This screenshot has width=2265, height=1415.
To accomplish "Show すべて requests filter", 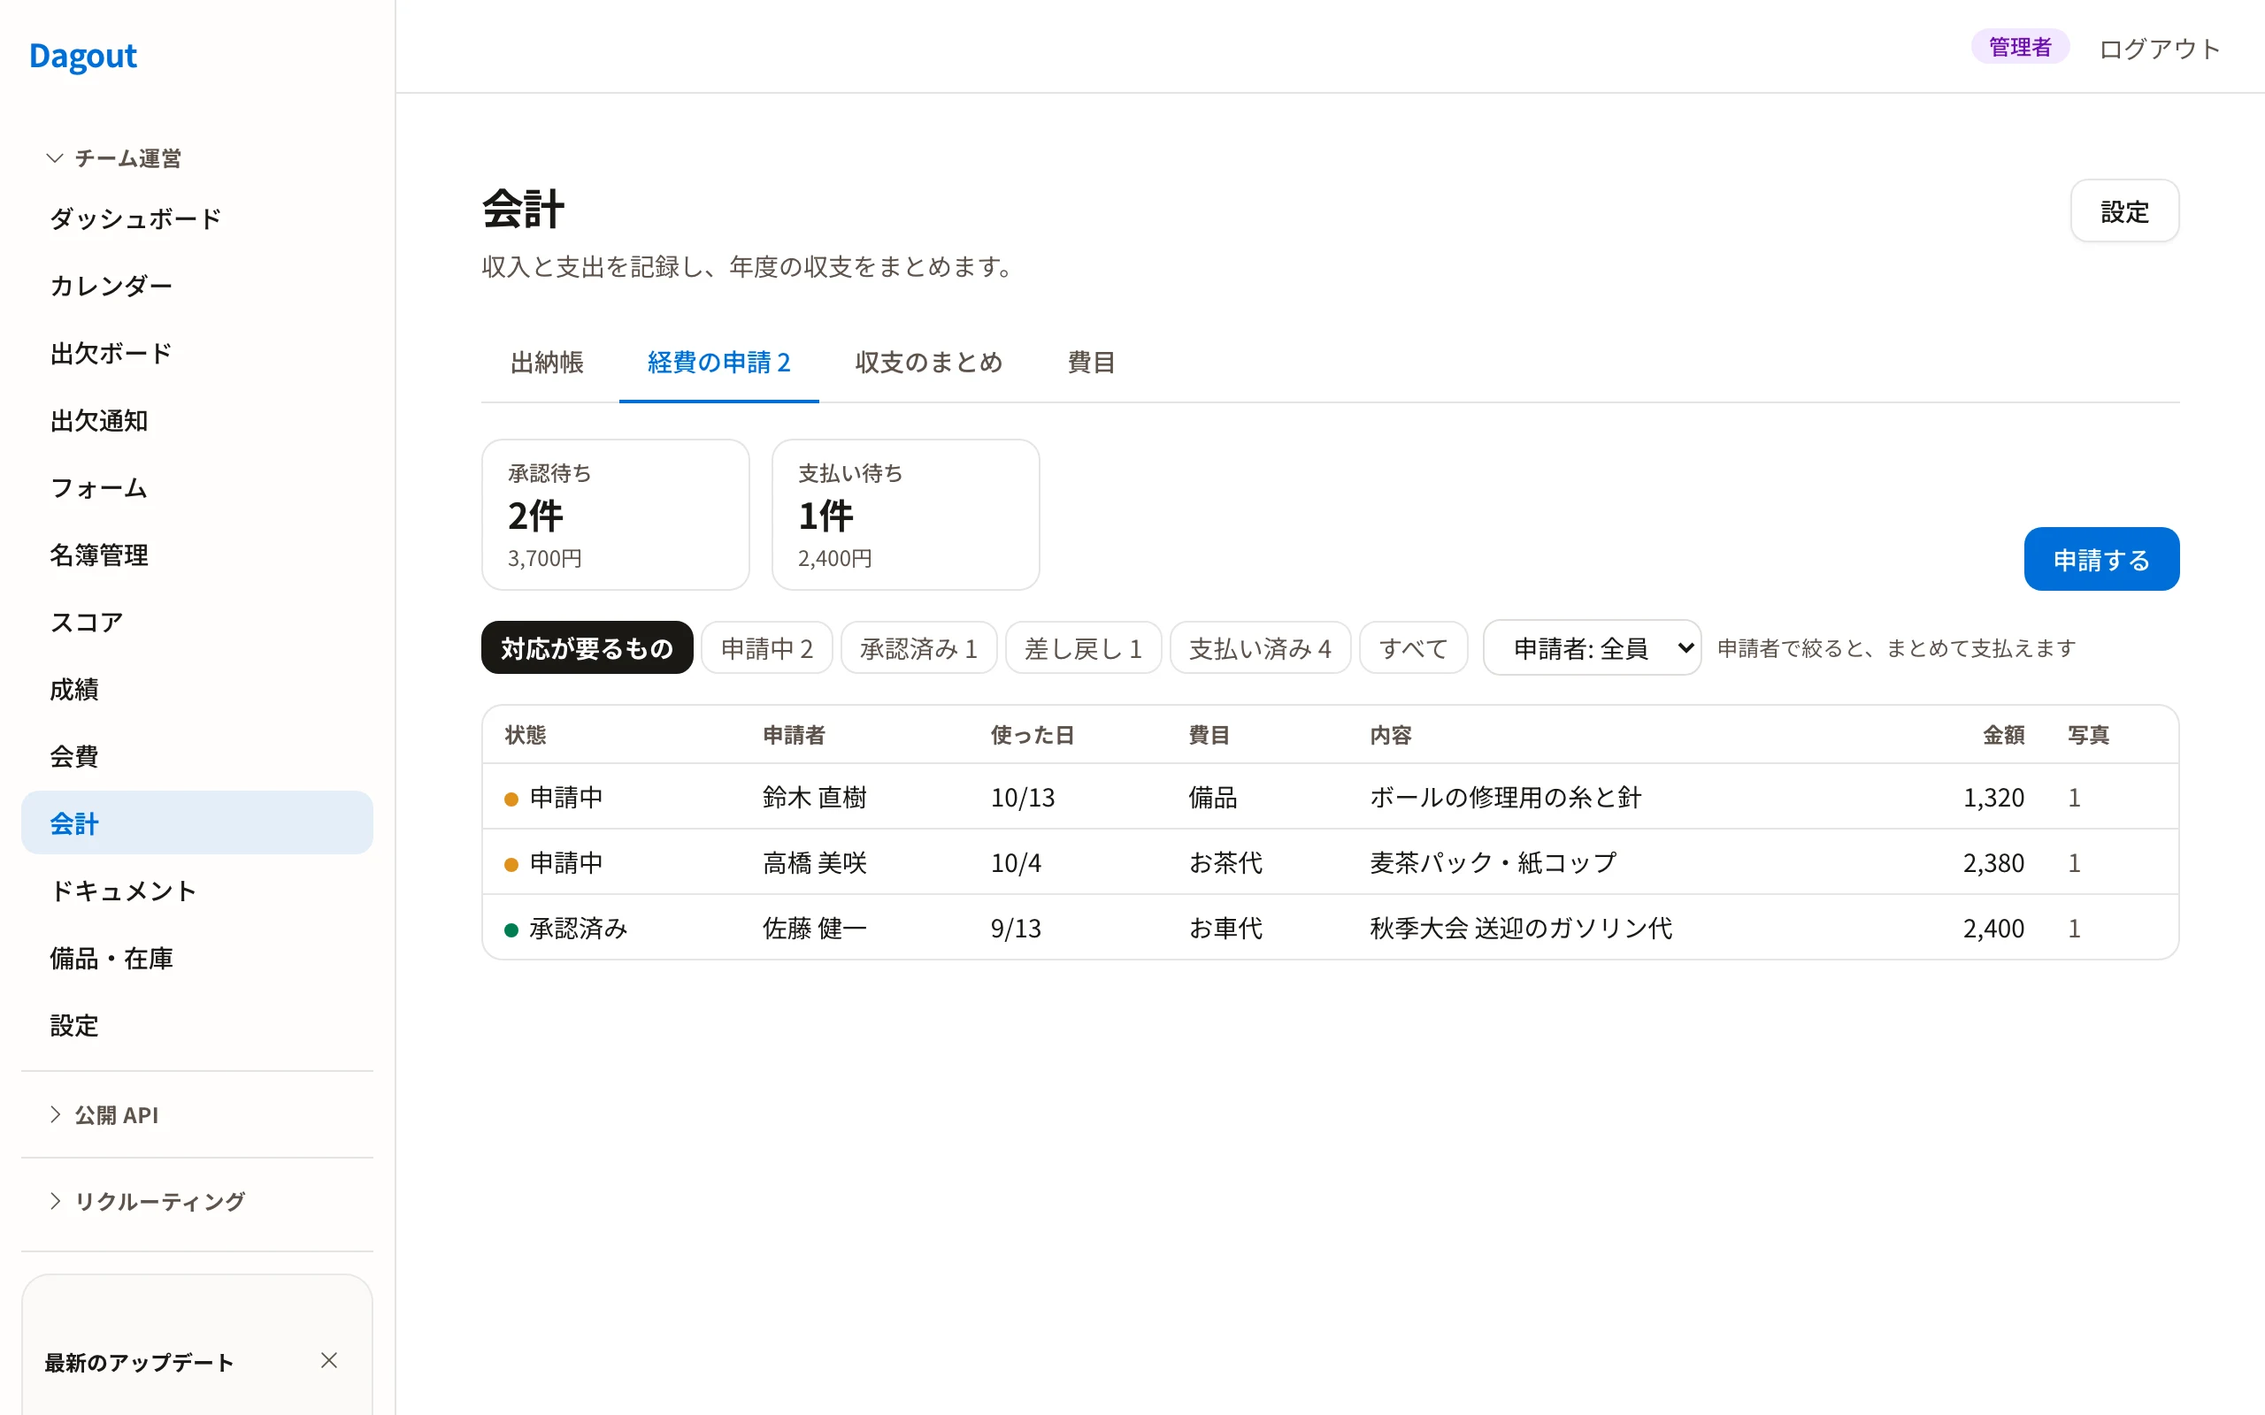I will 1413,647.
